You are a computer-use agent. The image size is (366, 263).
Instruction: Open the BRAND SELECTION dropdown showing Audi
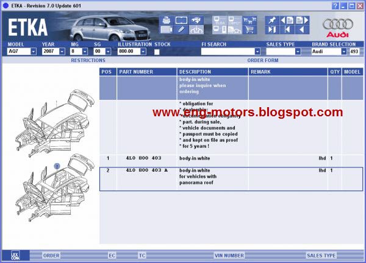point(344,51)
